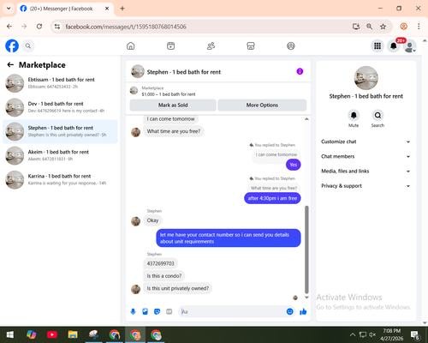Open the Karrina conversation
This screenshot has width=428, height=343.
(x=60, y=179)
